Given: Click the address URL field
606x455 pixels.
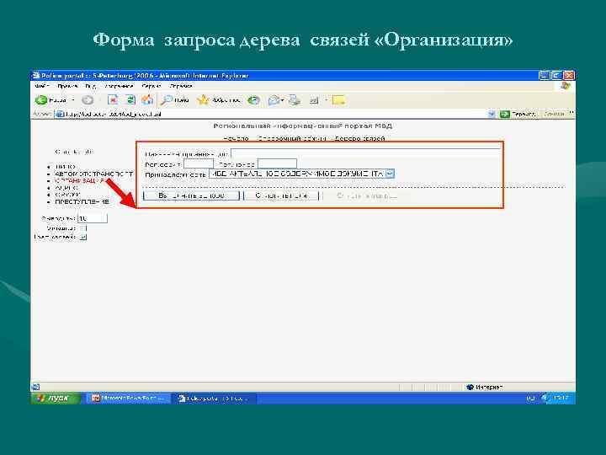Looking at the screenshot, I should pos(274,114).
